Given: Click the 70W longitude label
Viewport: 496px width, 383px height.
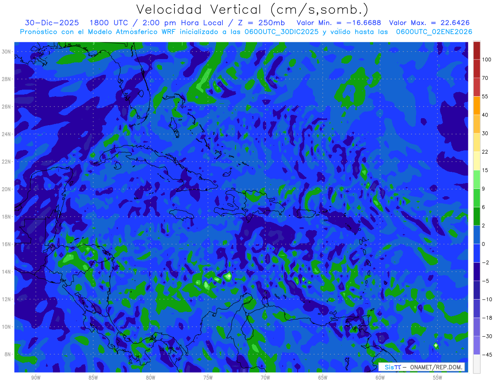Looking at the screenshot, I should [265, 378].
